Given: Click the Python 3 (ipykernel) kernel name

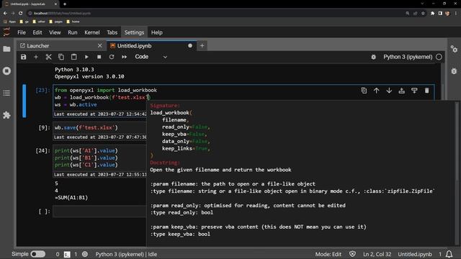Looking at the screenshot, I should point(408,57).
